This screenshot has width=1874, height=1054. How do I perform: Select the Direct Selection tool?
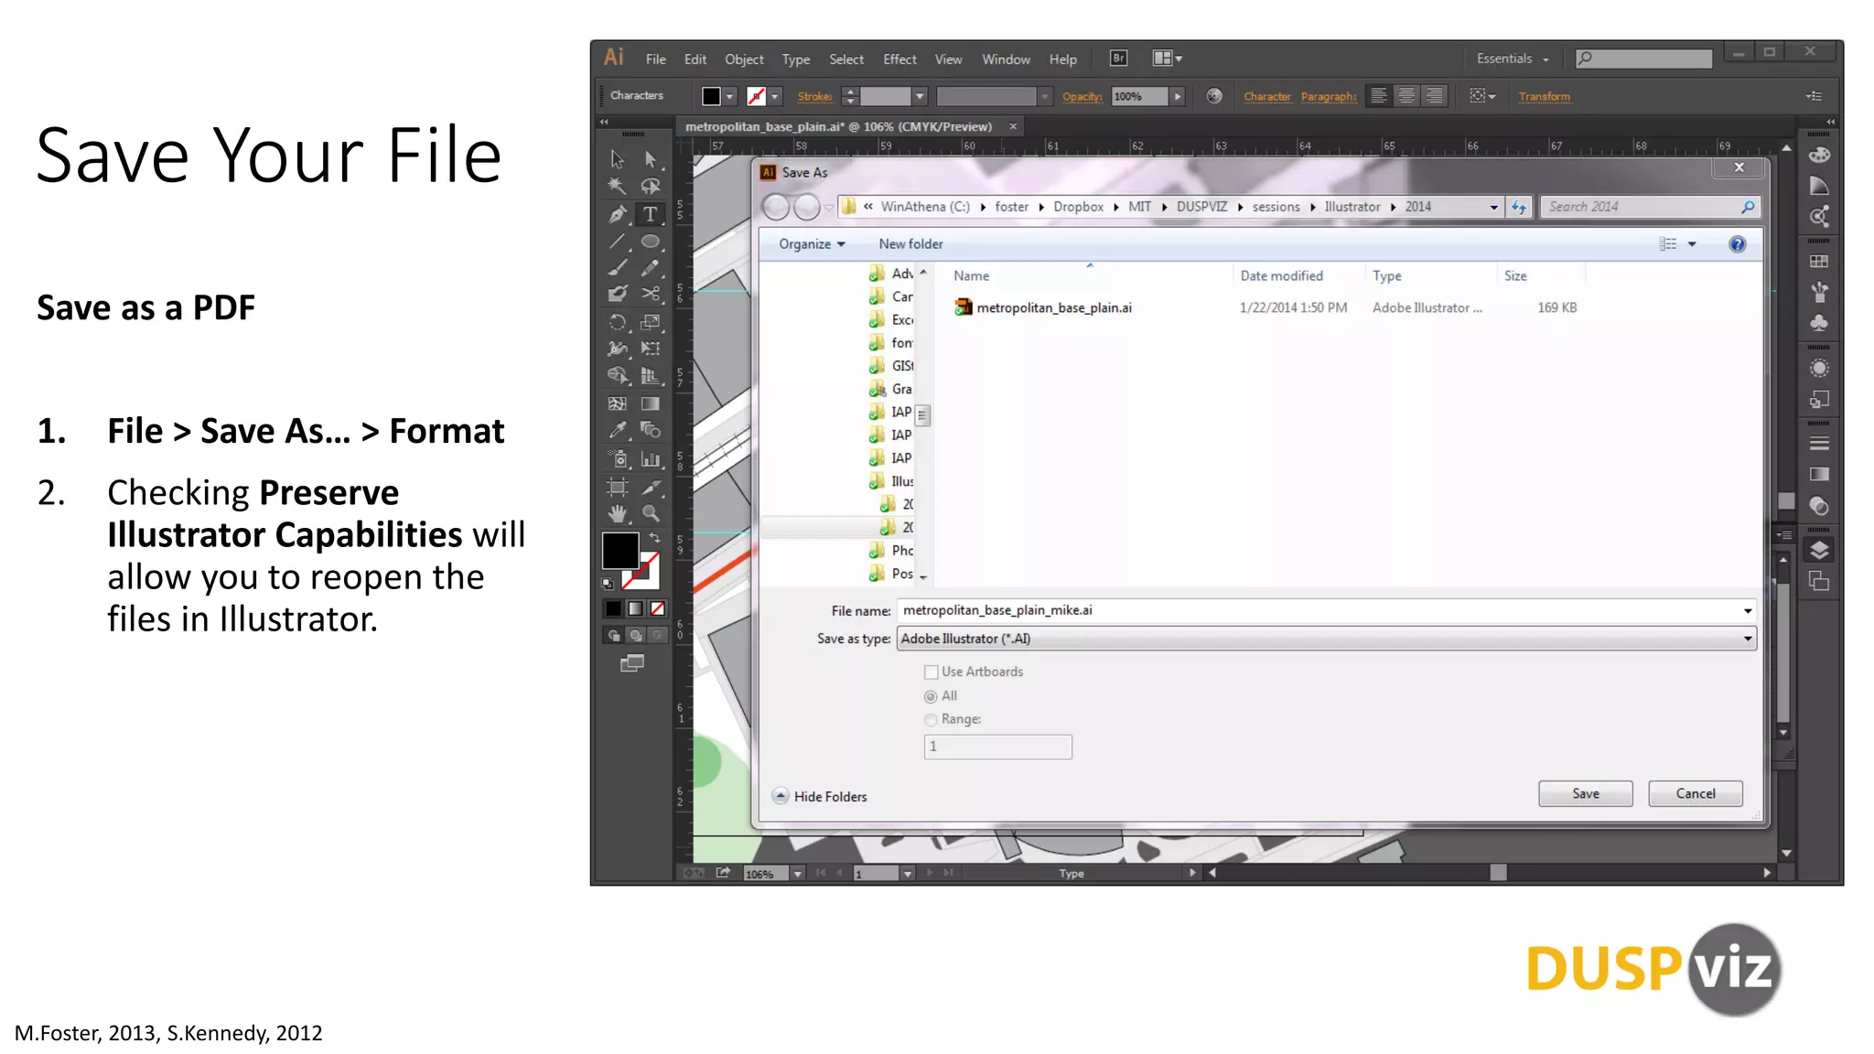(651, 159)
